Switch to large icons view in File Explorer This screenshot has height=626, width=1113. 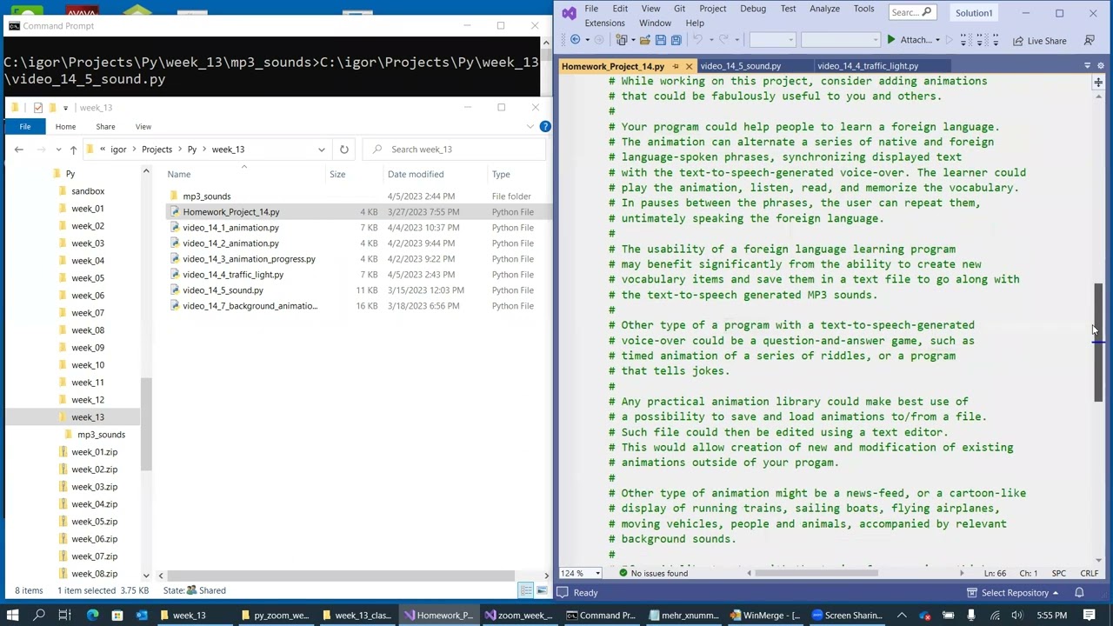(x=543, y=590)
